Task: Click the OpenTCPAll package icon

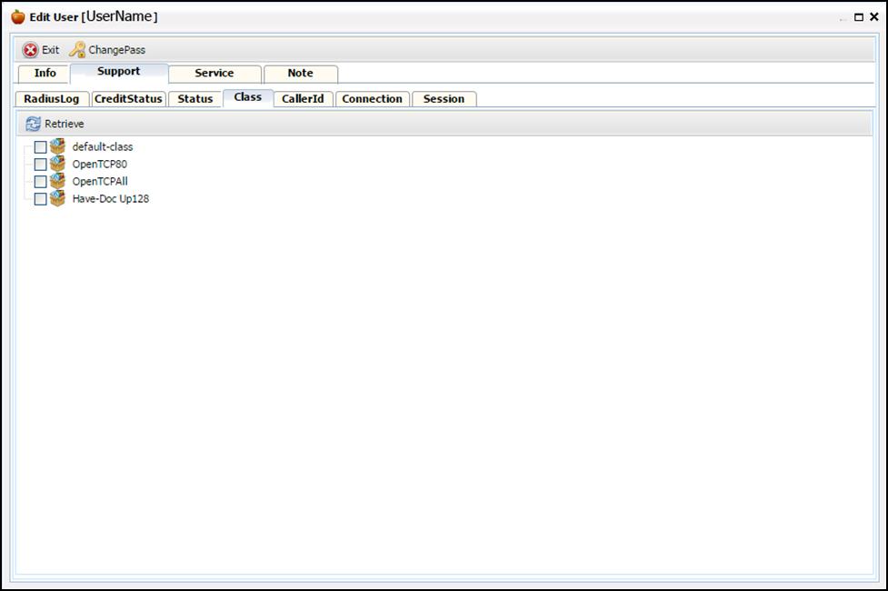Action: click(58, 181)
